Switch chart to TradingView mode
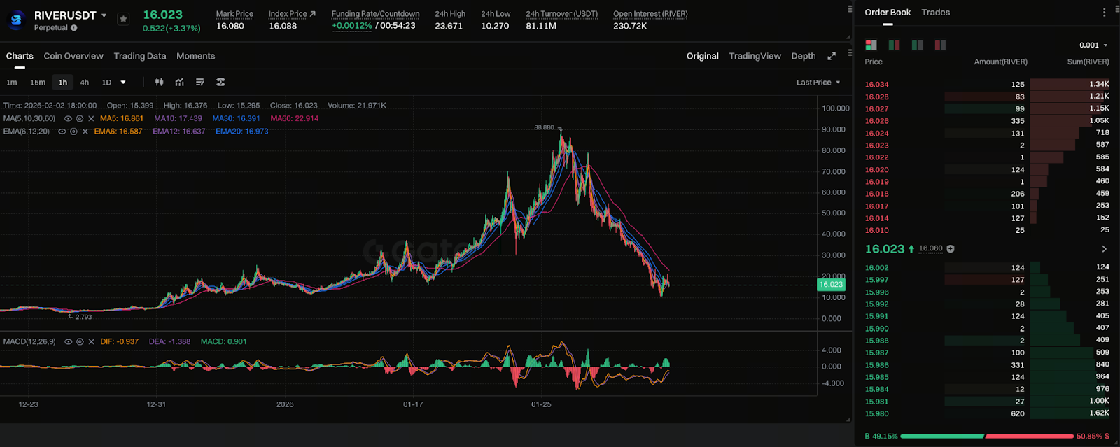This screenshot has height=447, width=1120. [x=755, y=57]
